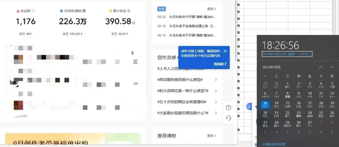Screen dimensions: 339x147
Task: Open 更多 beside 推荐课程
Action: (212, 135)
